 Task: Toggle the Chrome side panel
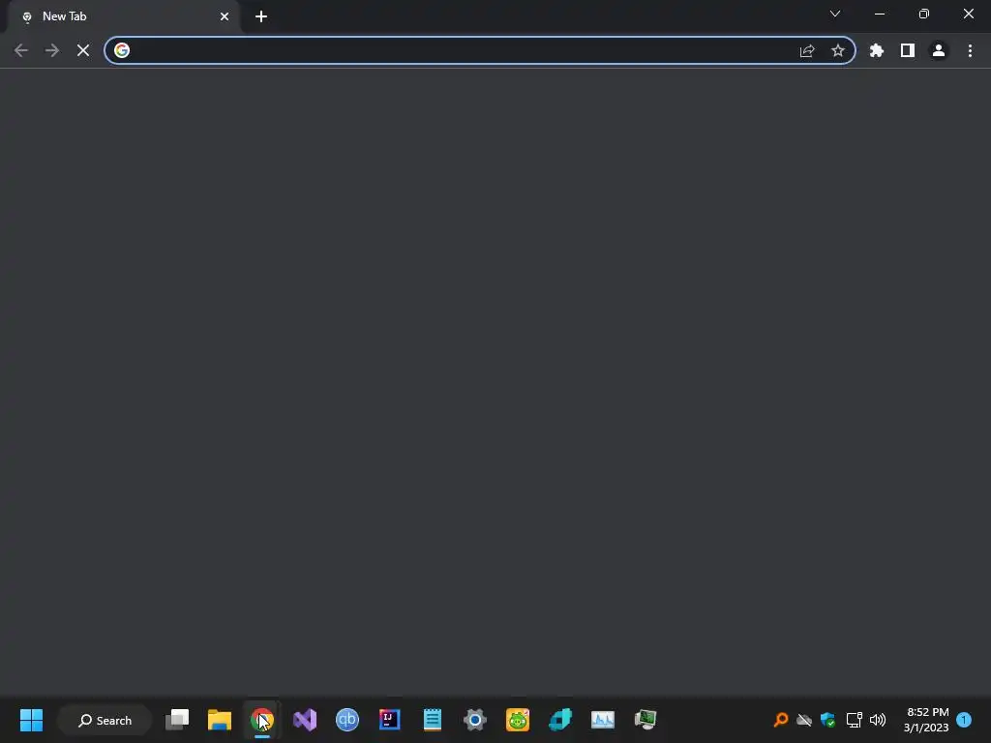908,50
